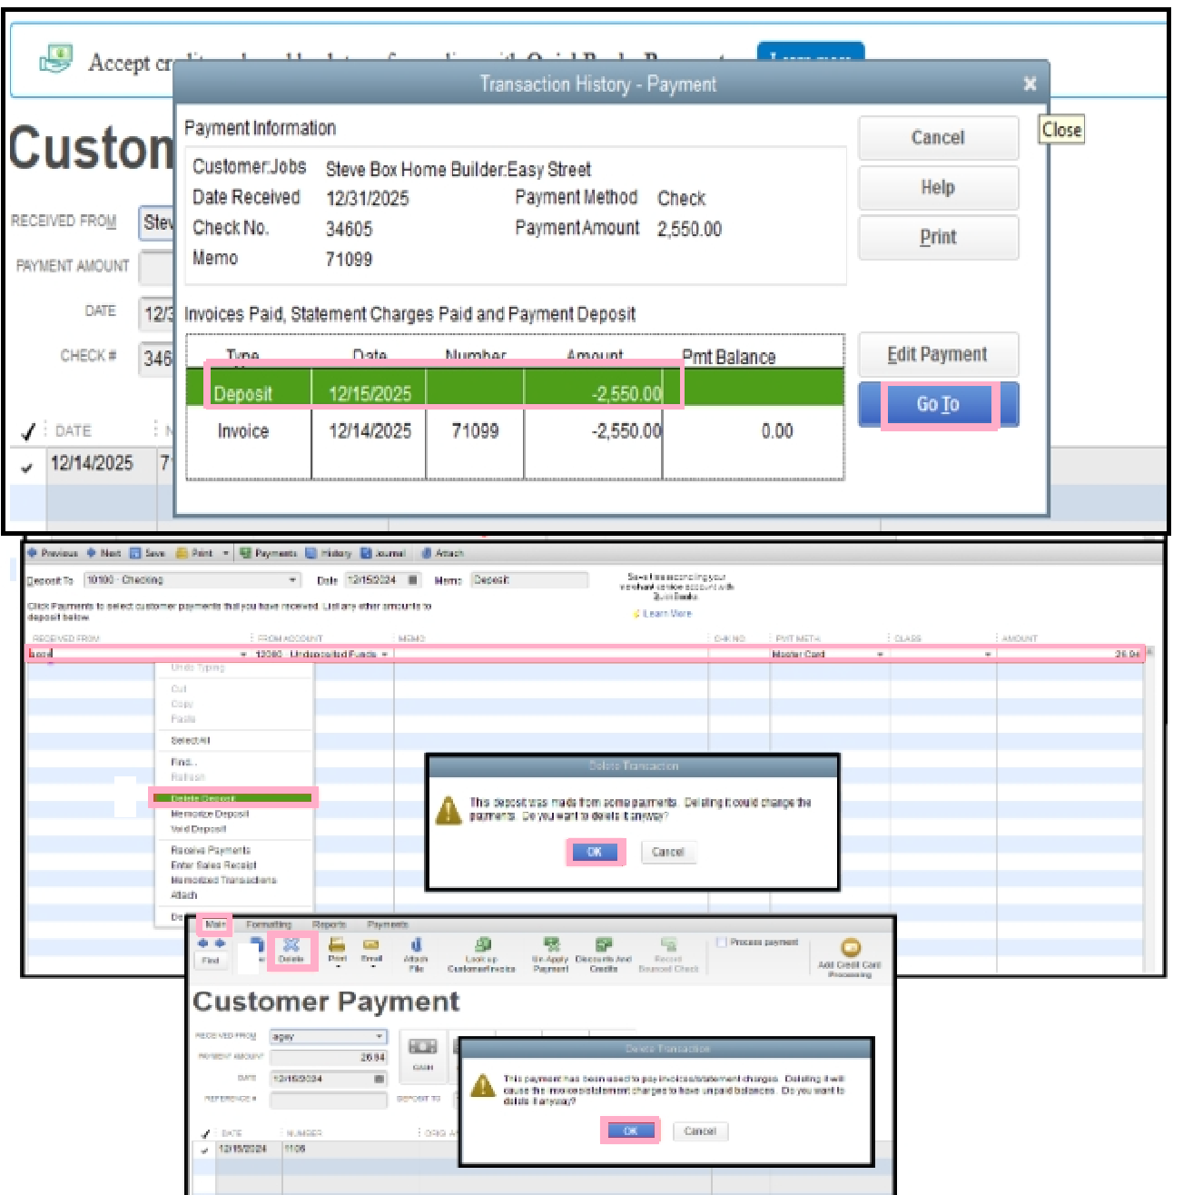Image resolution: width=1183 pixels, height=1195 pixels.
Task: Open the Deposit To account dropdown
Action: coord(292,579)
